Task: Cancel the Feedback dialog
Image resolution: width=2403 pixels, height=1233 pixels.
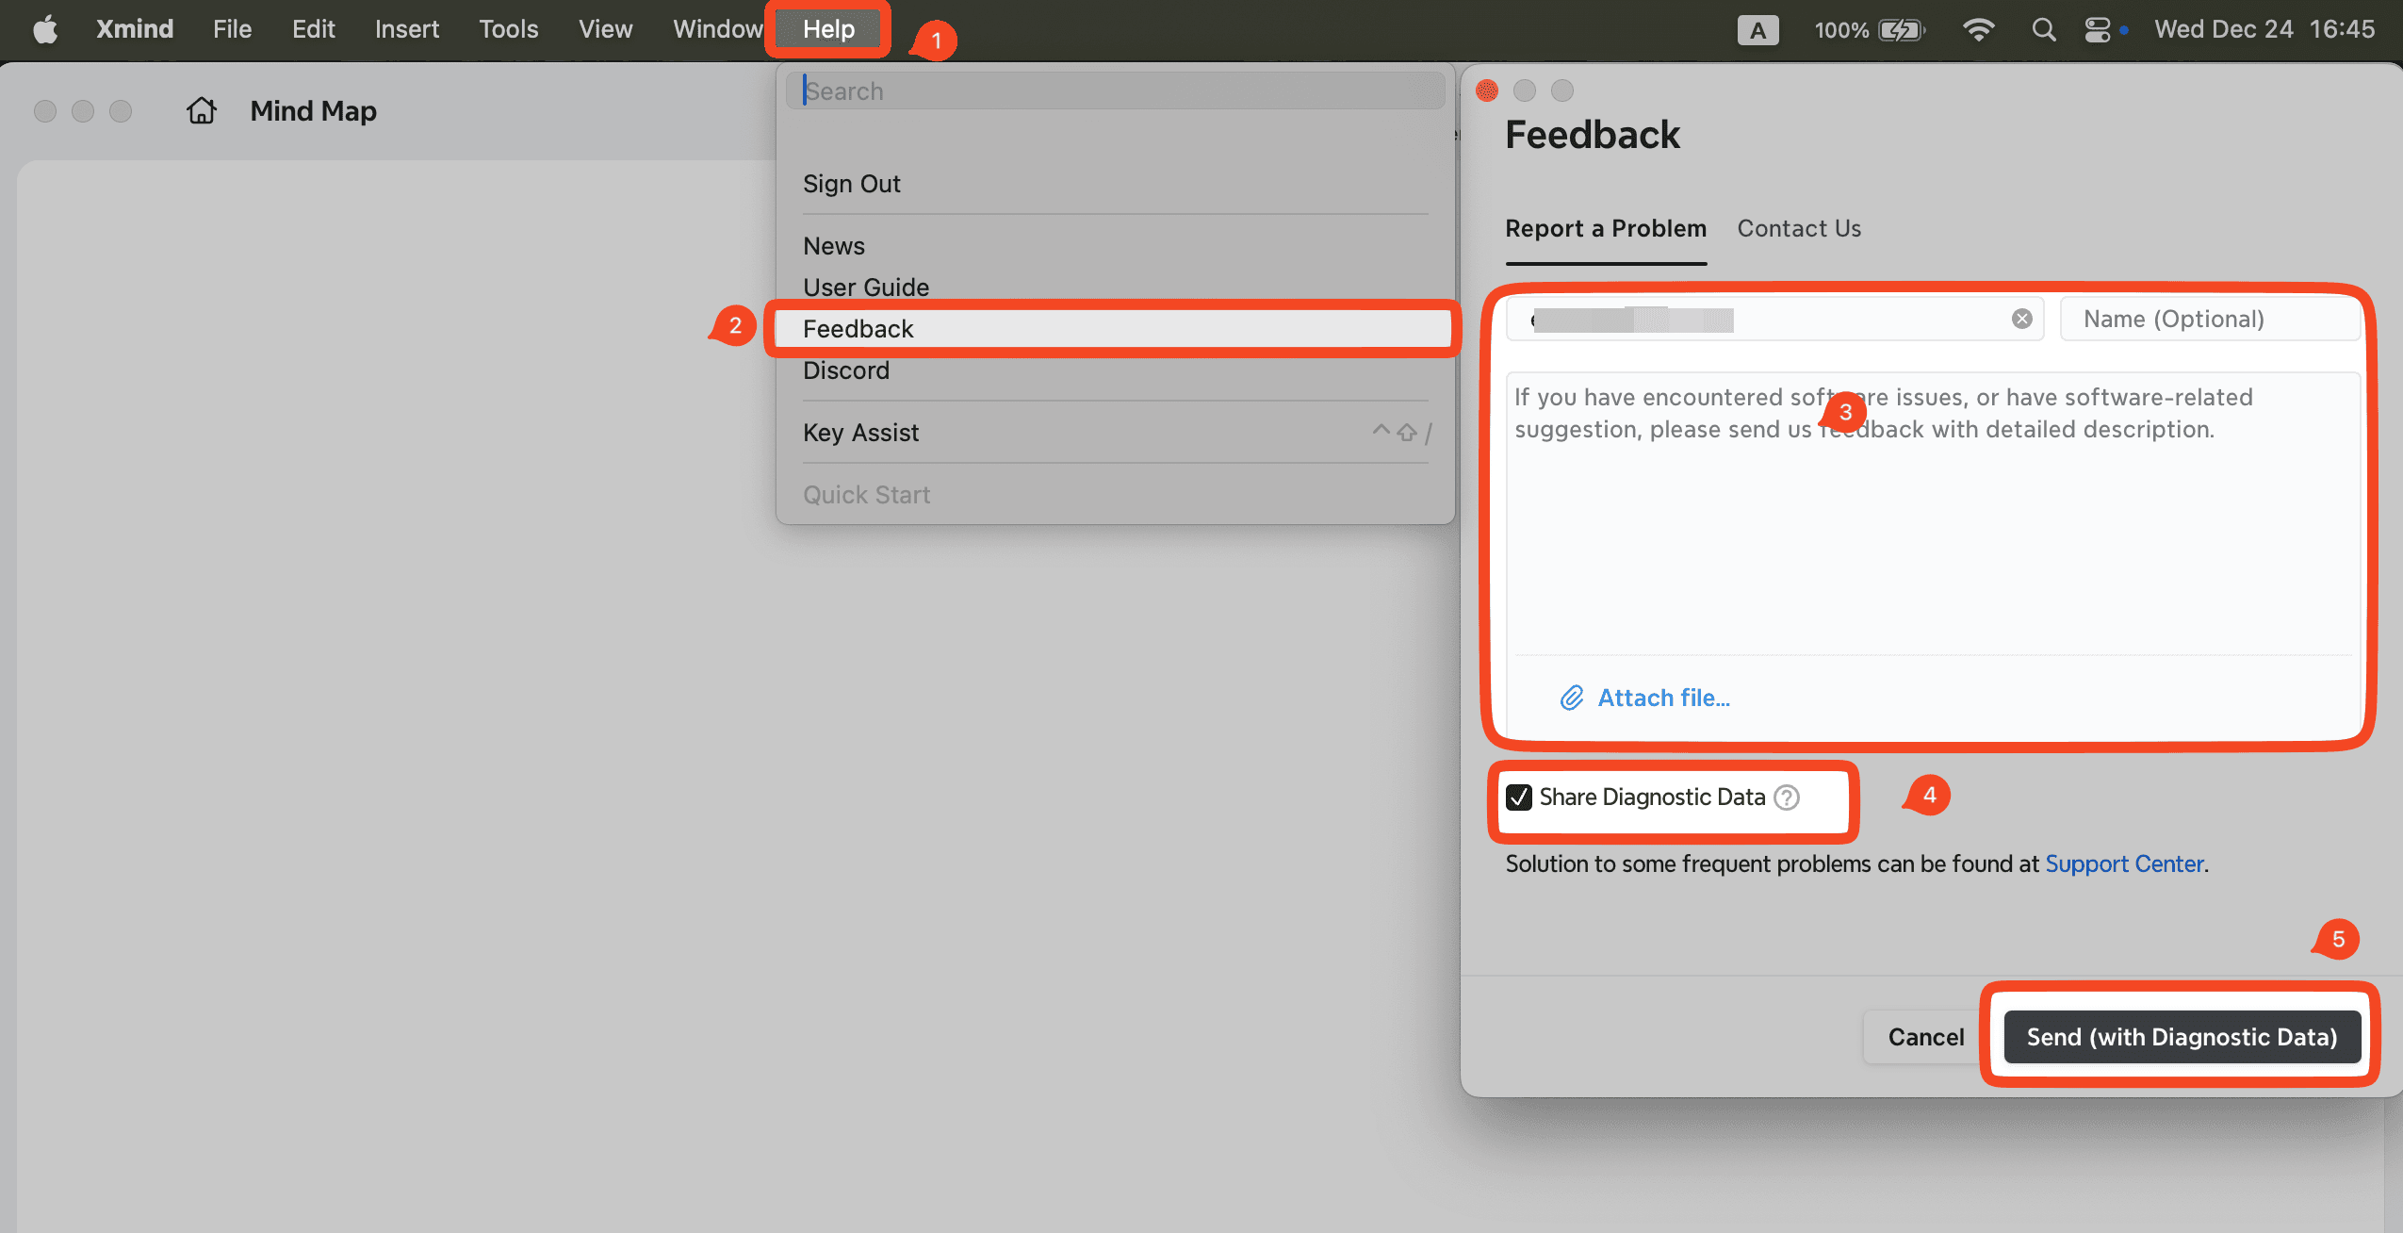Action: tap(1925, 1037)
